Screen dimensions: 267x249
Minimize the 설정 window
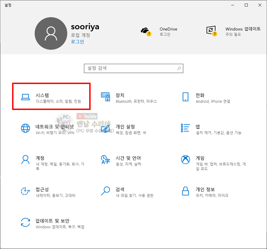click(x=233, y=5)
